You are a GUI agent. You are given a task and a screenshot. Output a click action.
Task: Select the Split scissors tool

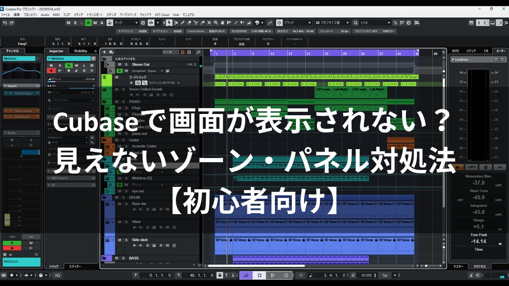(x=196, y=22)
